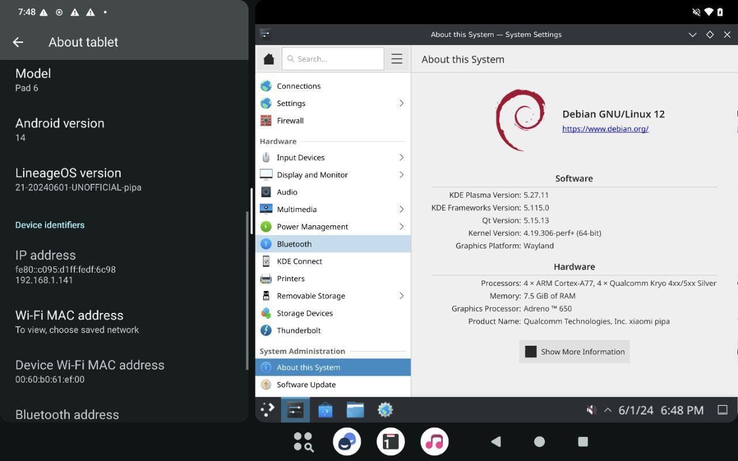Open KDE Connect settings
This screenshot has width=738, height=461.
300,260
